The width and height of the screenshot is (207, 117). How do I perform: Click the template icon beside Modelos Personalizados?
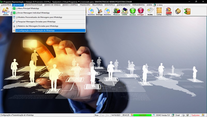tap(14, 17)
